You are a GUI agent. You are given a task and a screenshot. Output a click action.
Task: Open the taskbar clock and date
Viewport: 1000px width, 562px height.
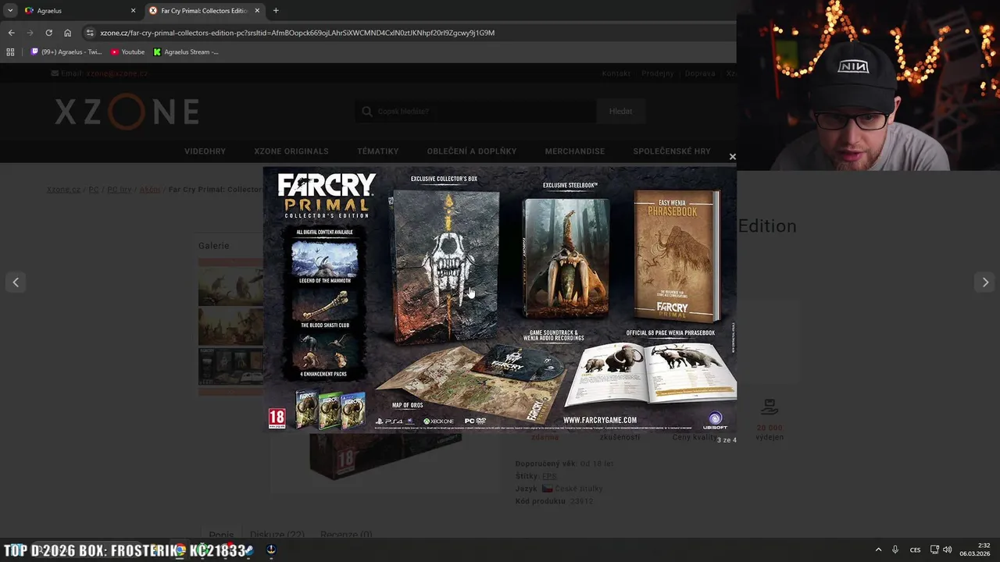[975, 550]
